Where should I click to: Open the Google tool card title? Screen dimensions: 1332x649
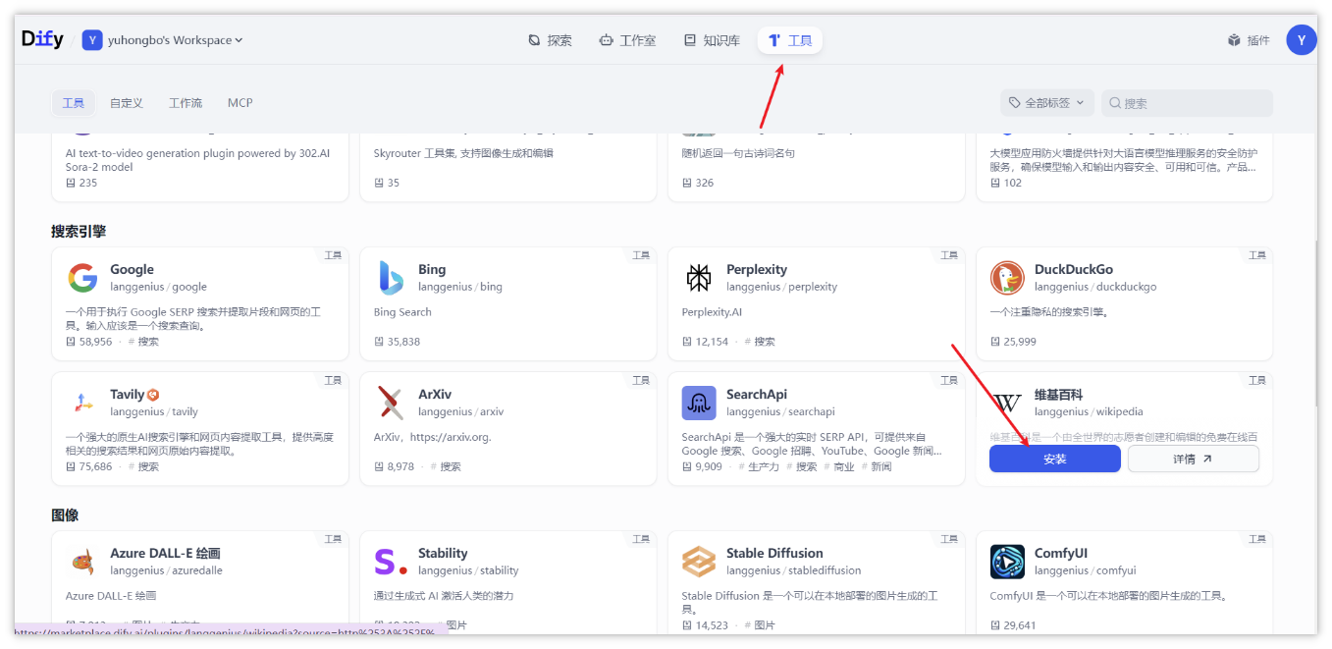click(x=132, y=269)
